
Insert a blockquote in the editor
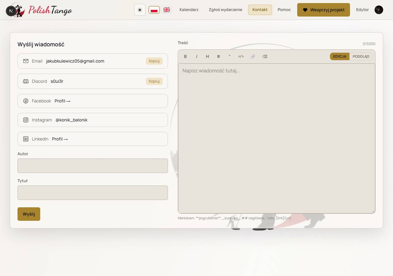(229, 56)
